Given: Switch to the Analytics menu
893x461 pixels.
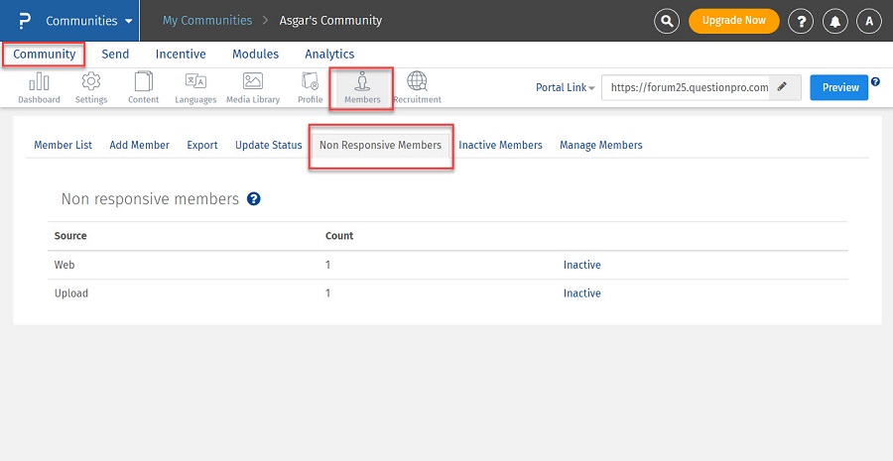Looking at the screenshot, I should click(x=329, y=55).
